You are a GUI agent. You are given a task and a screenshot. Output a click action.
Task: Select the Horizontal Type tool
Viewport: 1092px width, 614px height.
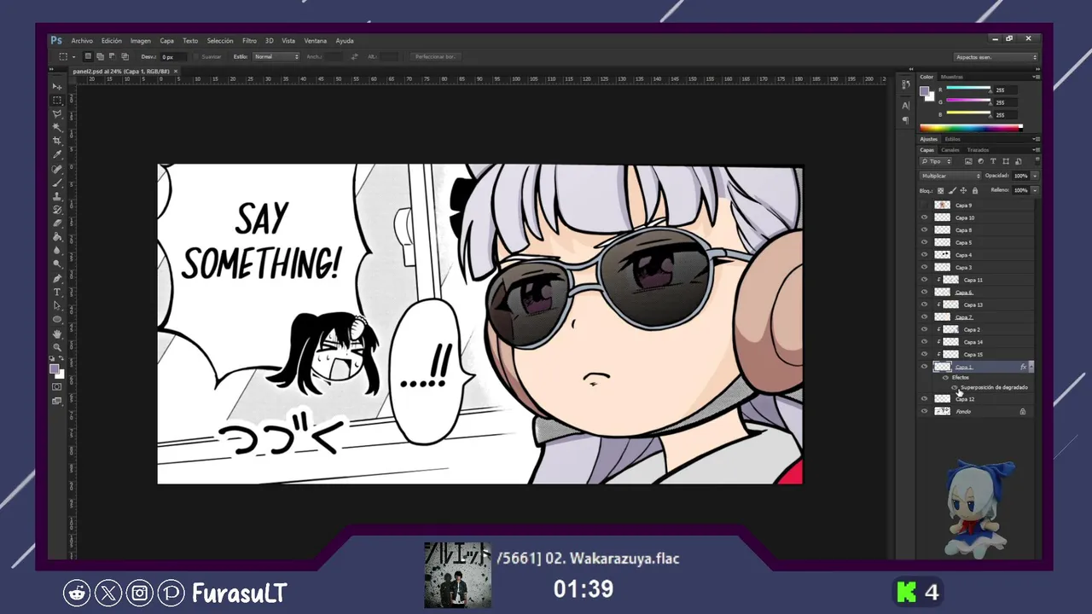click(x=57, y=293)
